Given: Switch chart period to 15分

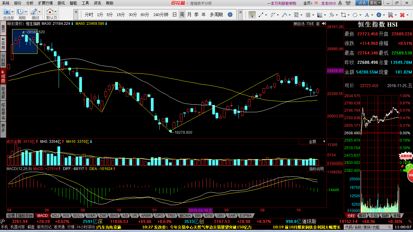Looking at the screenshot, I should (121, 15).
